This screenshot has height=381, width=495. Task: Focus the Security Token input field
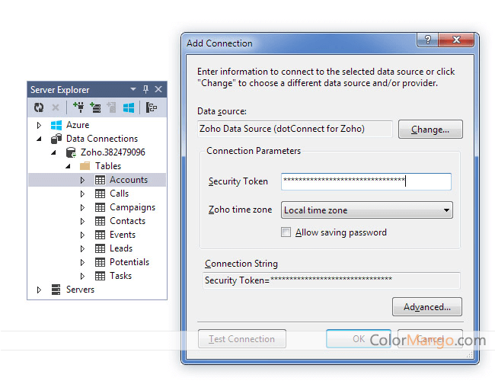point(366,181)
